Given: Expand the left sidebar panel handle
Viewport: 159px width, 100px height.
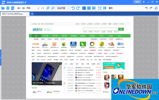Looking at the screenshot, I should click(x=1, y=58).
